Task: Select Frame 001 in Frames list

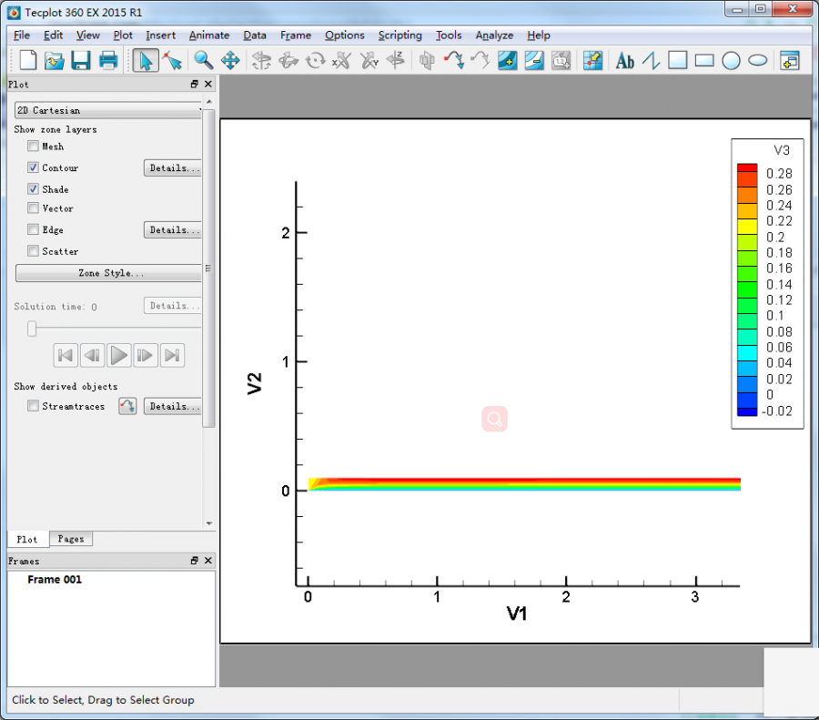Action: tap(55, 580)
